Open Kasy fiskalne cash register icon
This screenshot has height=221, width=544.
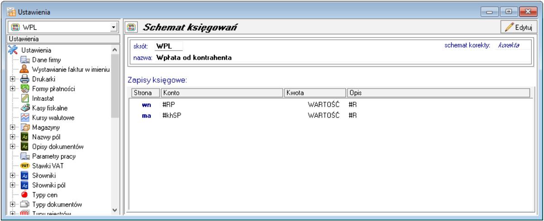click(x=24, y=107)
